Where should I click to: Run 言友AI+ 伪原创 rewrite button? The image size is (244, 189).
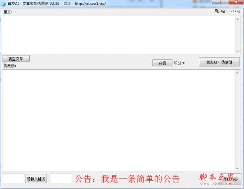point(219,62)
